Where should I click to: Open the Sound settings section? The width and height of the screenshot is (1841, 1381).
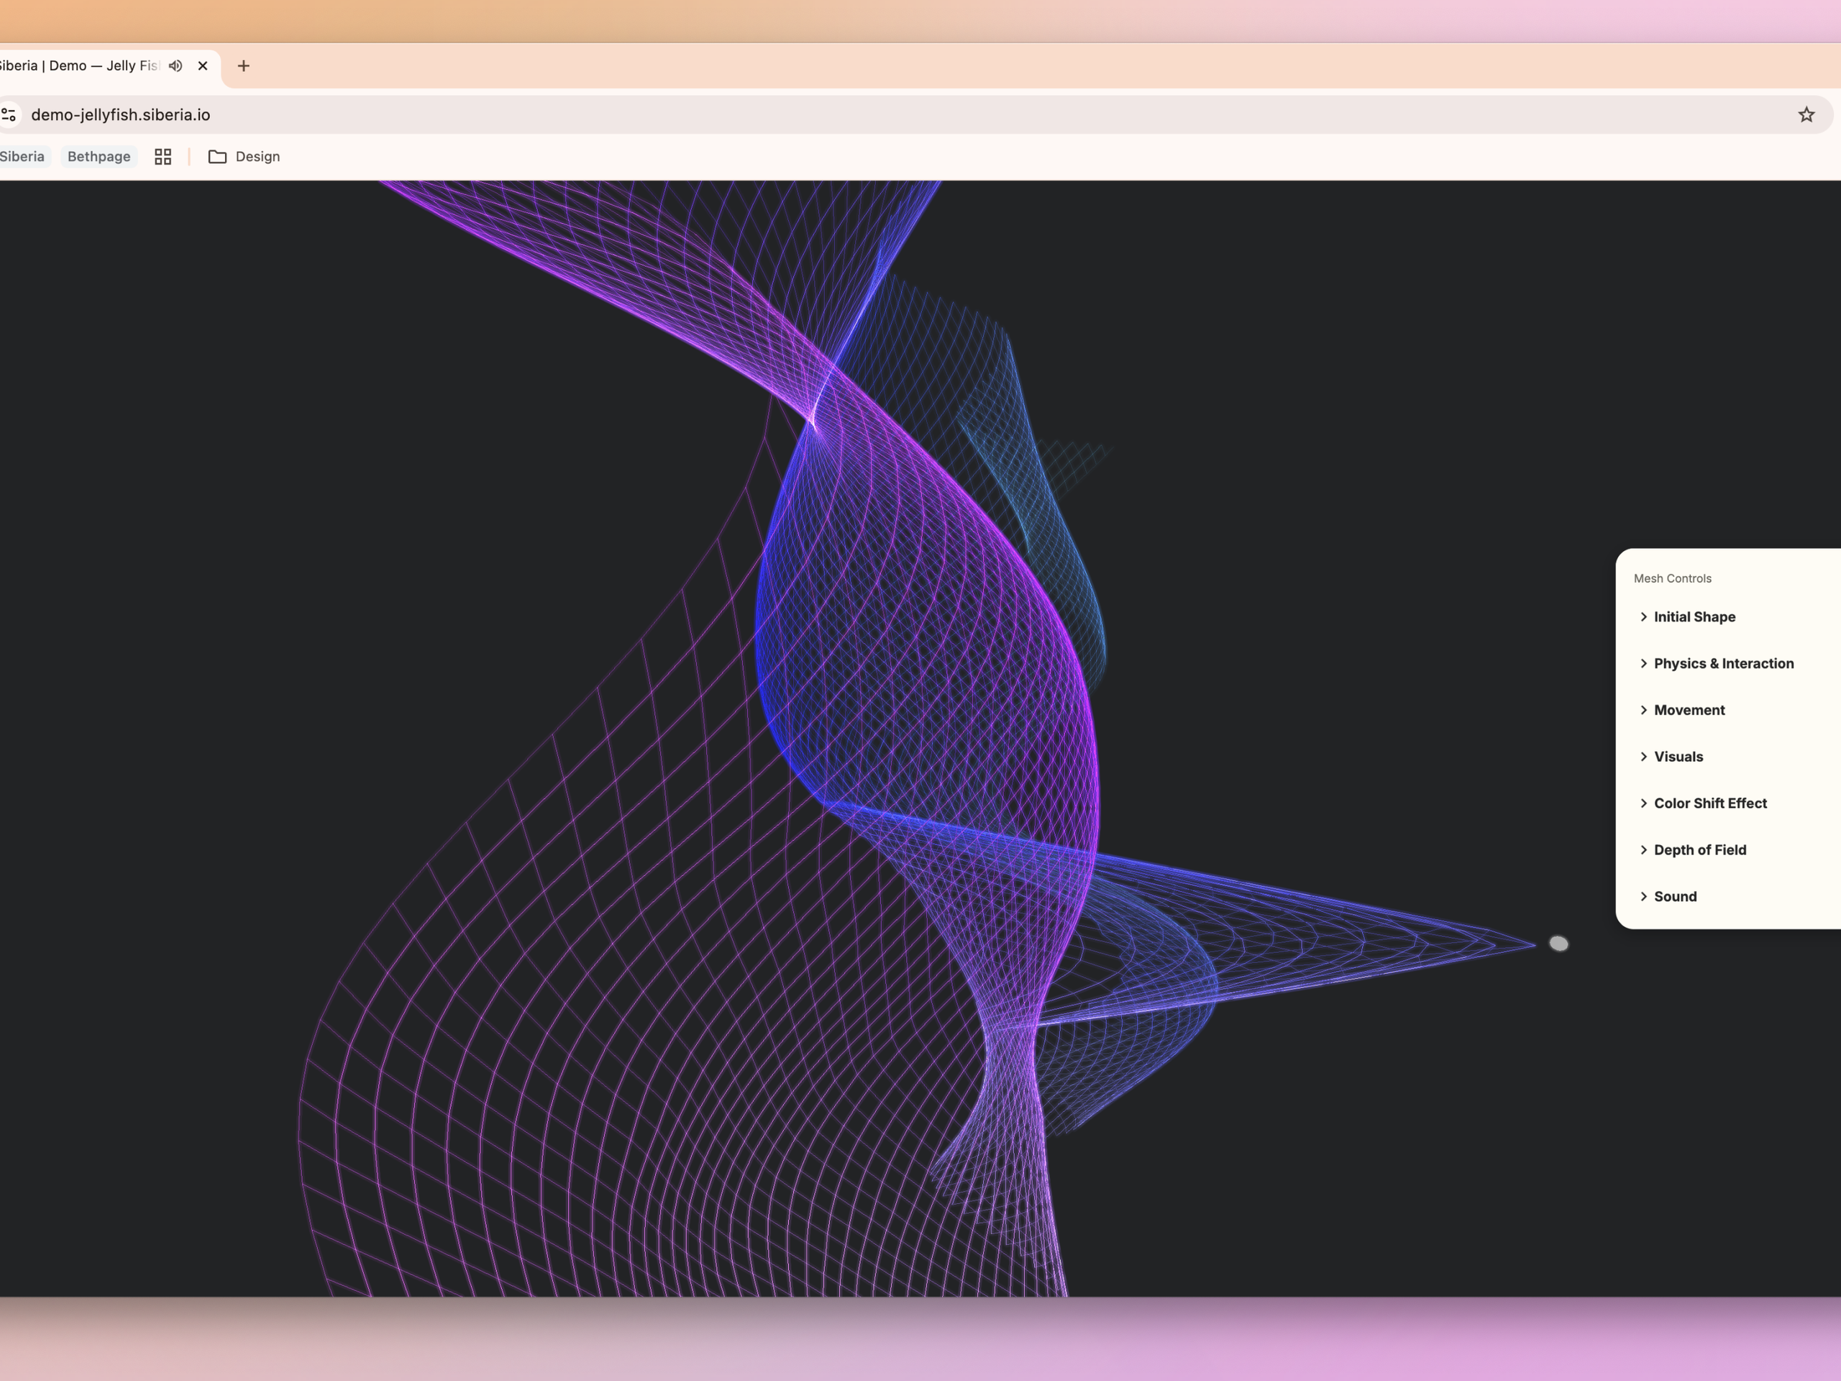coord(1675,896)
